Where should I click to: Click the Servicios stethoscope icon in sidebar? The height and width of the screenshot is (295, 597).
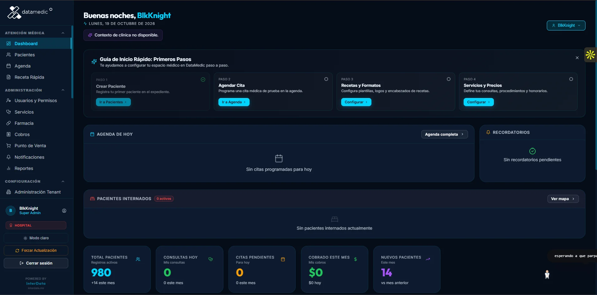click(x=8, y=112)
